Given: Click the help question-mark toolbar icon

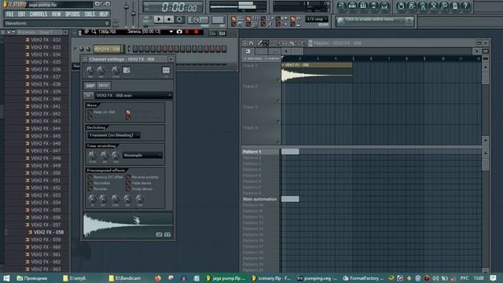Looking at the screenshot, I should [x=466, y=6].
